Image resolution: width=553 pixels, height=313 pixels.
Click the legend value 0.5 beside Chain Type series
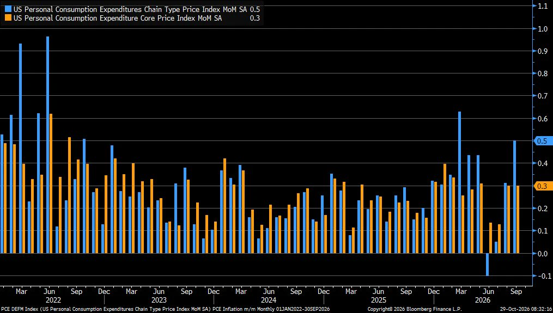(255, 9)
